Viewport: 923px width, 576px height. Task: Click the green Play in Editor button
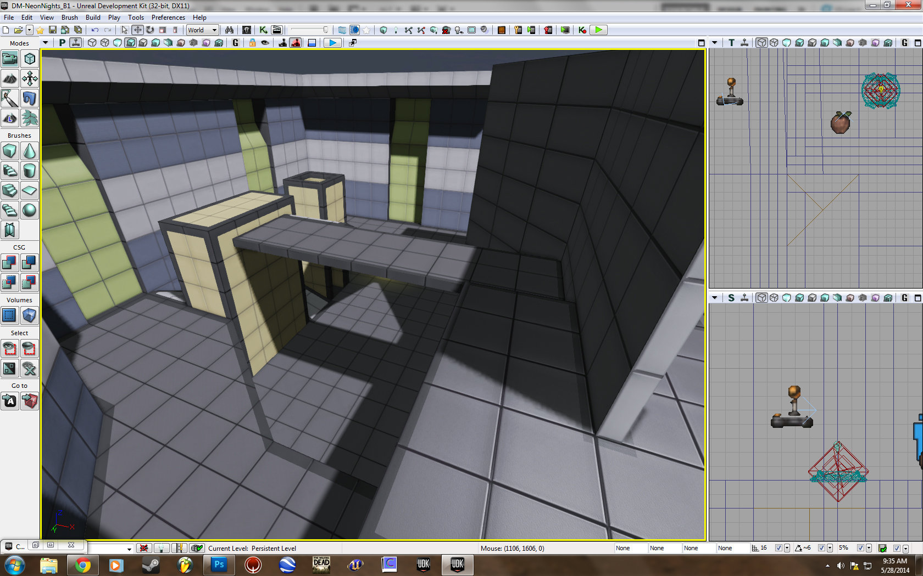click(x=599, y=30)
